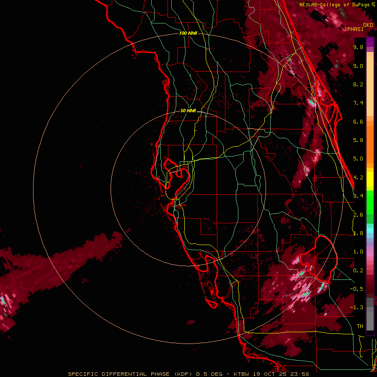The height and width of the screenshot is (377, 377).
Task: Click the 7.4 color scale label
Action: 358,103
